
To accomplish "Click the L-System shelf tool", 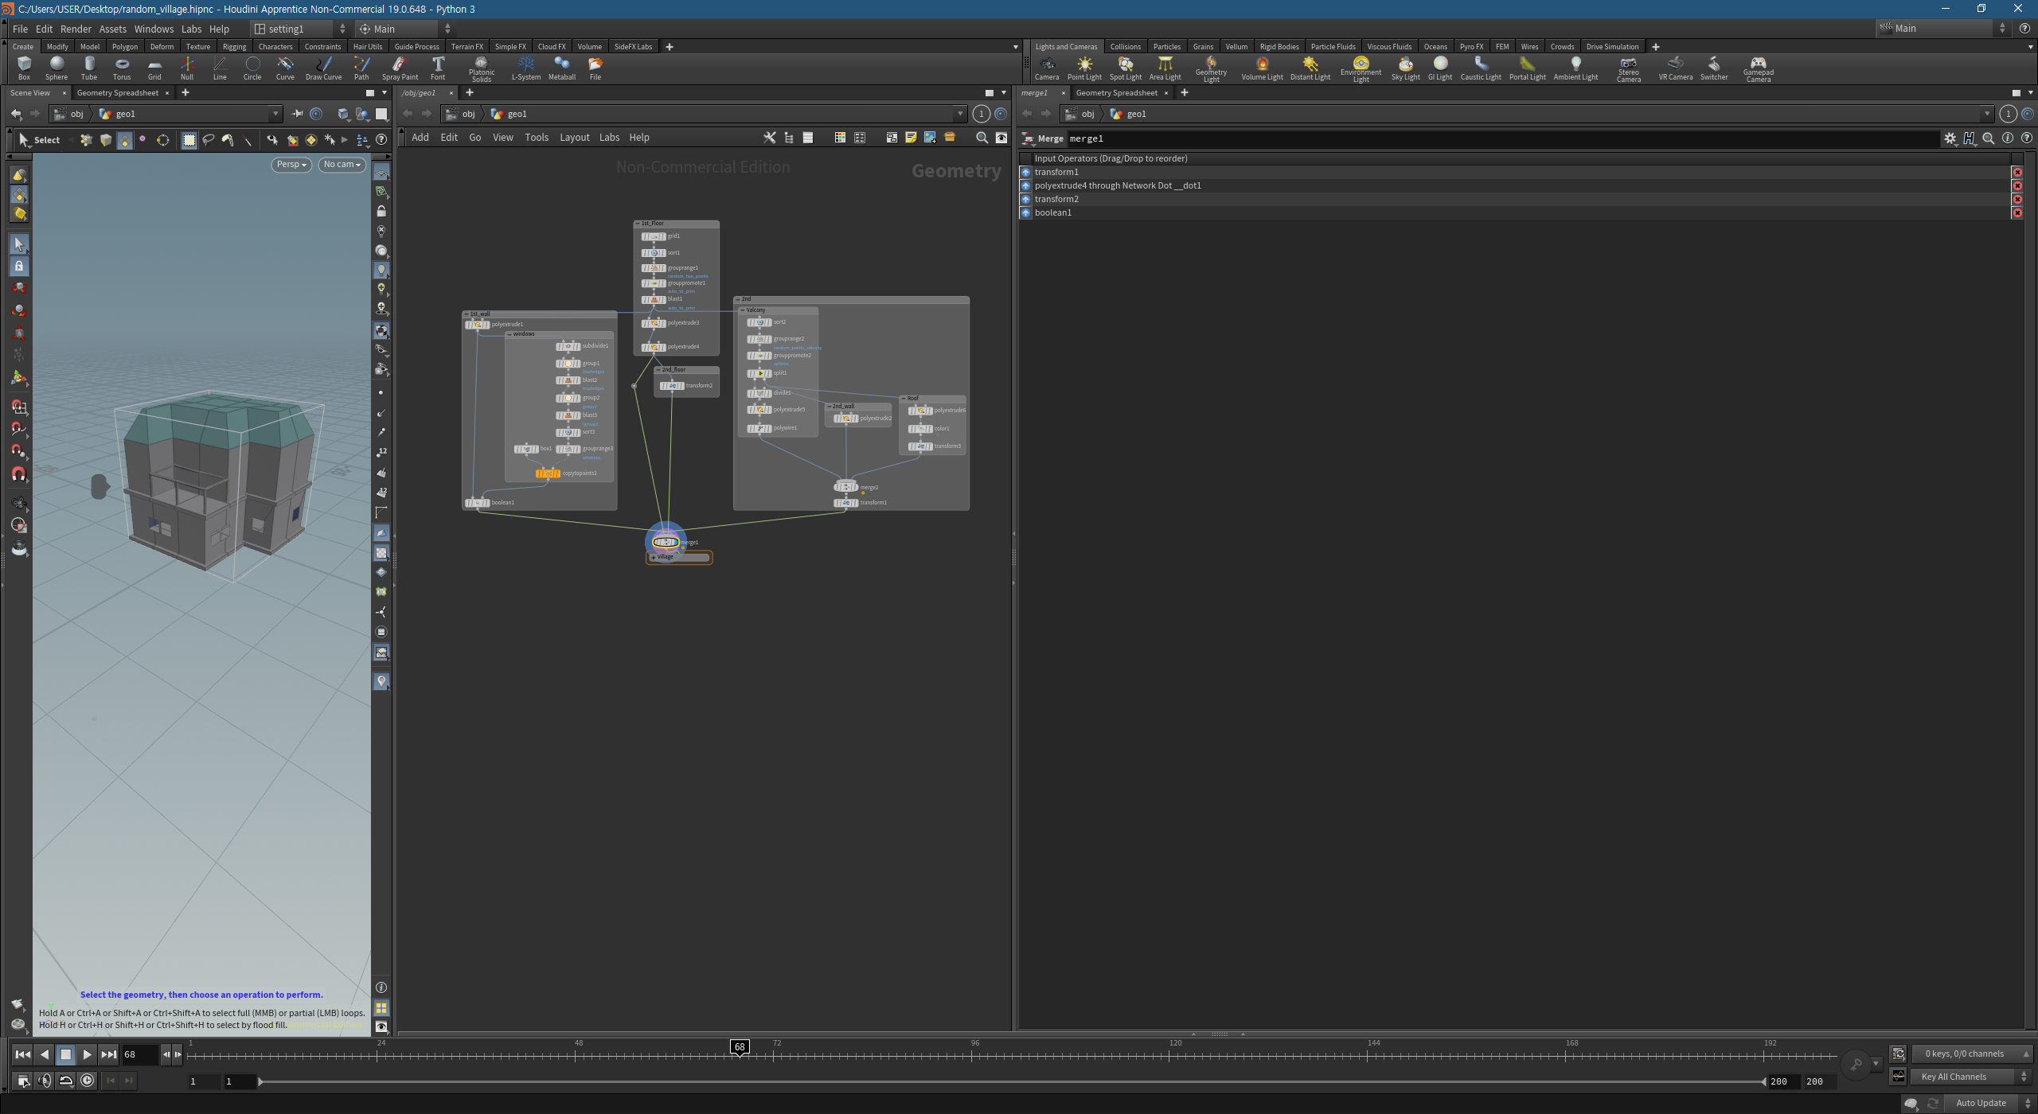I will (525, 67).
